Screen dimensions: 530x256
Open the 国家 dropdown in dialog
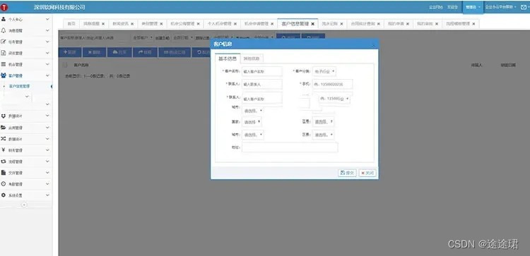coord(252,122)
